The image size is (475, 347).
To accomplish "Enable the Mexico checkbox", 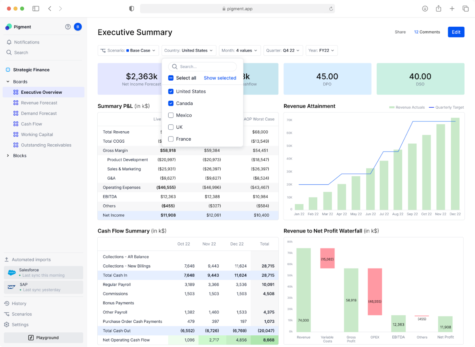I will (171, 115).
